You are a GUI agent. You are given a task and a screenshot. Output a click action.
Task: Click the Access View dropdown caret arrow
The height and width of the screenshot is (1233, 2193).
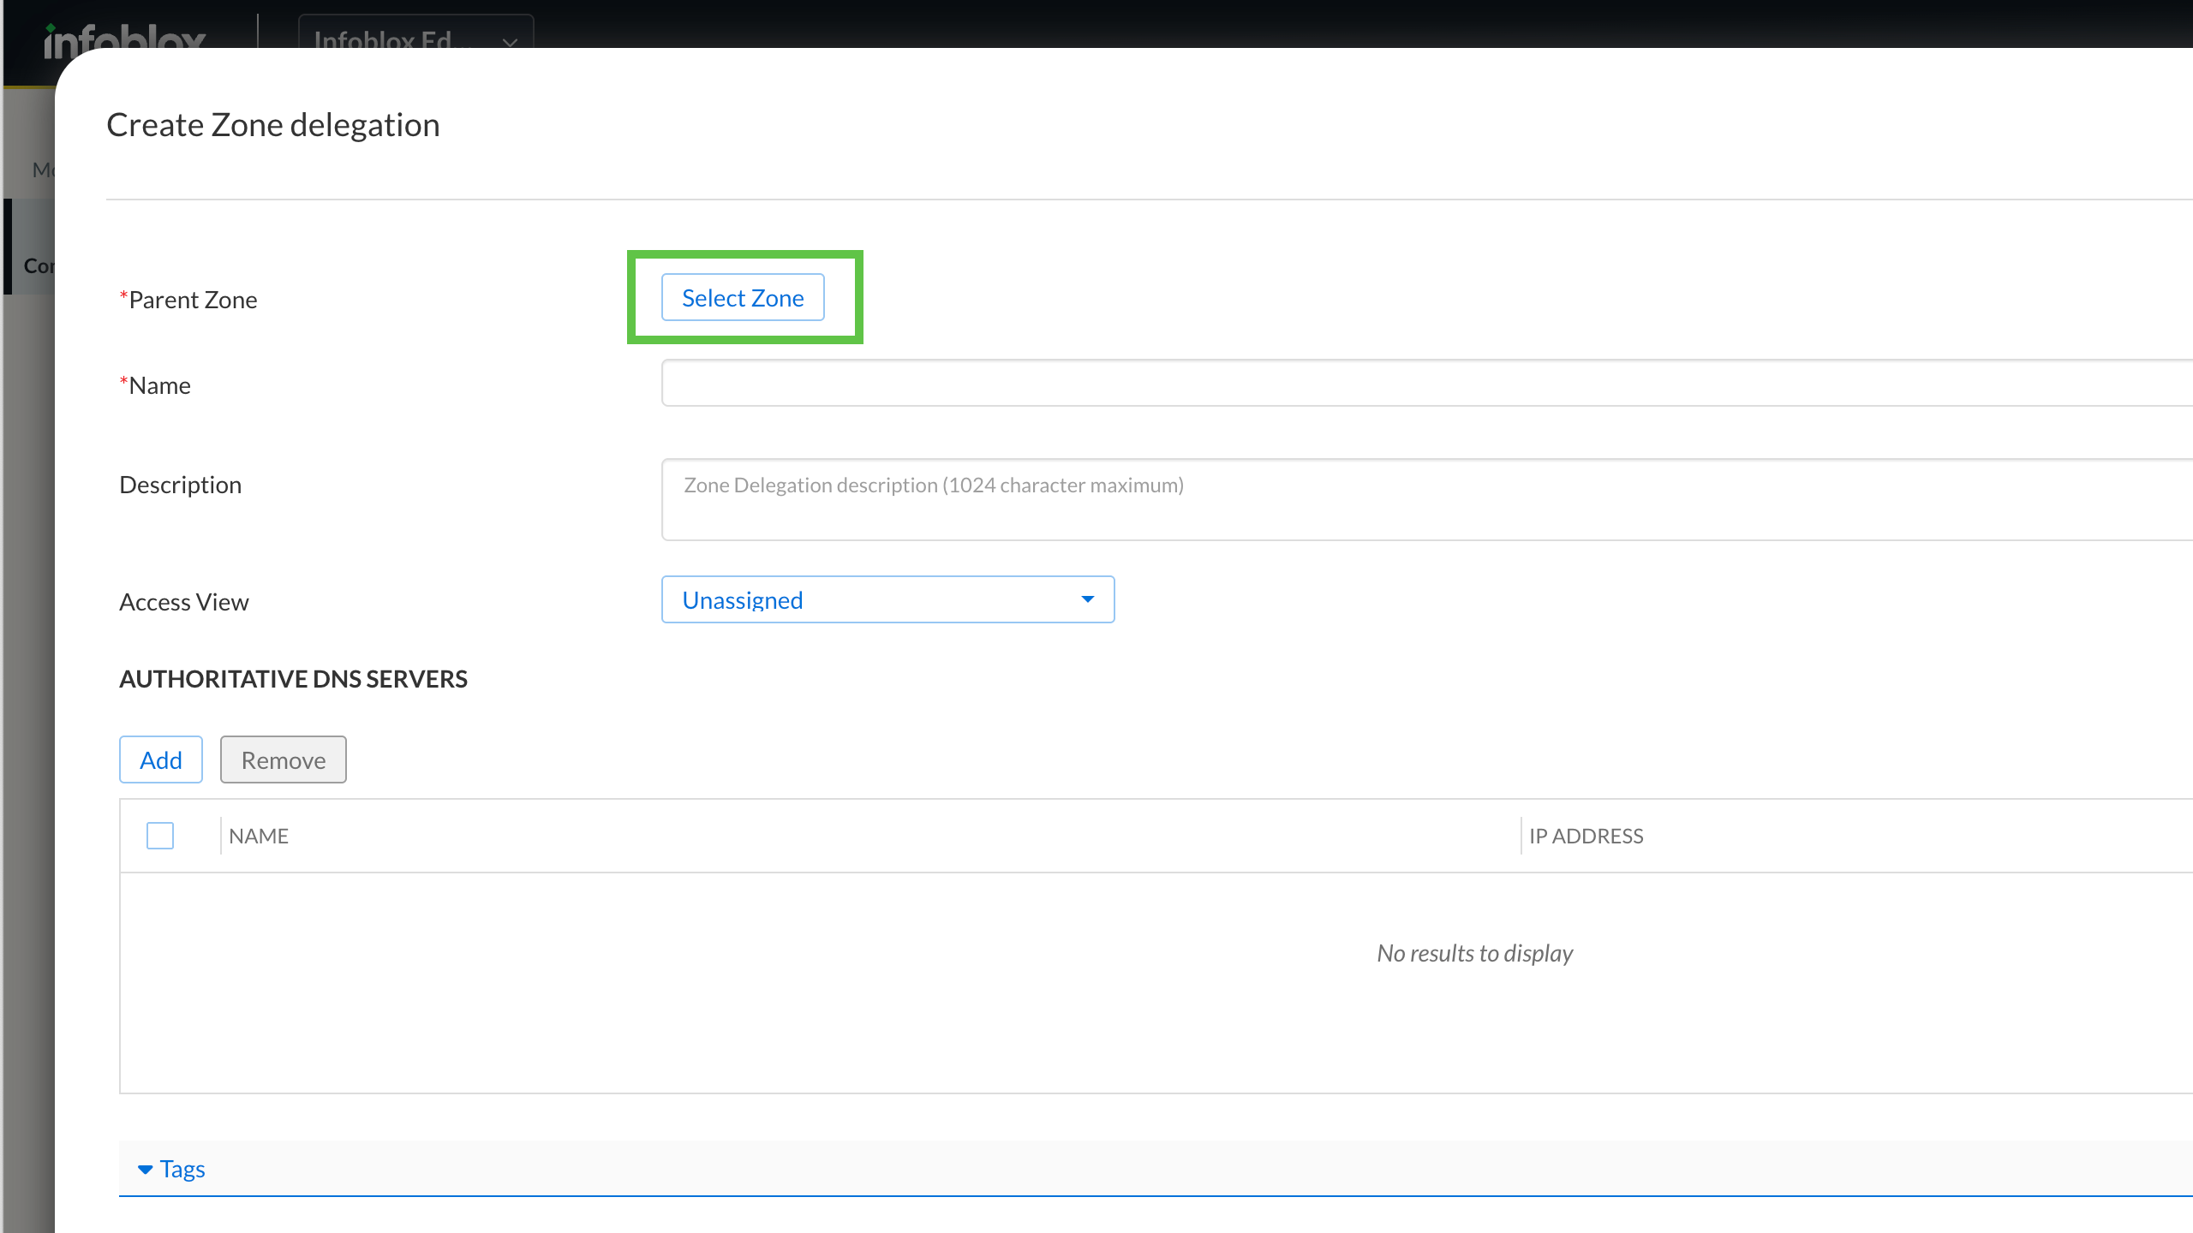pos(1087,599)
